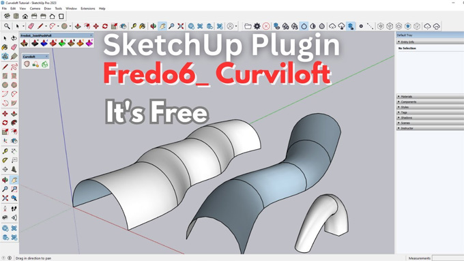Open Search SketchUp magnifier in top toolbar

[x=7, y=27]
